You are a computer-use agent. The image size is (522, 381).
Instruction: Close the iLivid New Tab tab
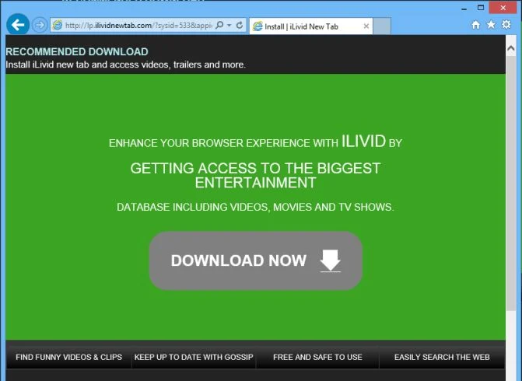click(366, 26)
